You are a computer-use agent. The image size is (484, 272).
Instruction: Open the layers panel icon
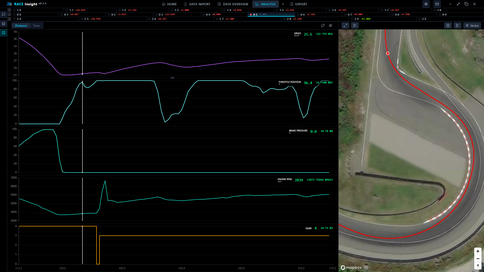(x=4, y=24)
